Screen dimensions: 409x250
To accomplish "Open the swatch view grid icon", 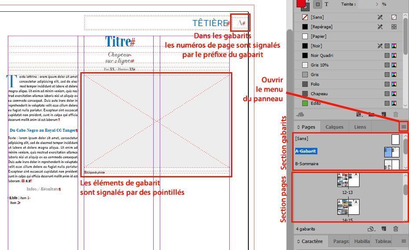I will pos(359,114).
